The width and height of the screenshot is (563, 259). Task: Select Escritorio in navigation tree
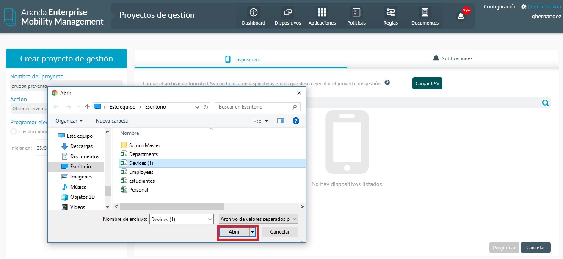coord(76,167)
